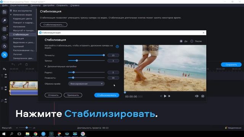The image size is (244, 137).
Task: Select Наложение in tools list
Action: tap(19, 27)
